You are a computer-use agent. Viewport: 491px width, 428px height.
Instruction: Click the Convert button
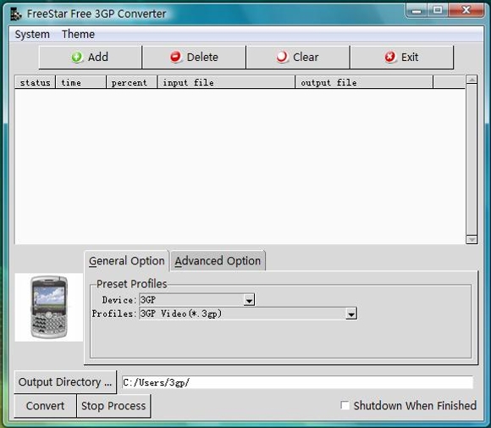(x=46, y=406)
